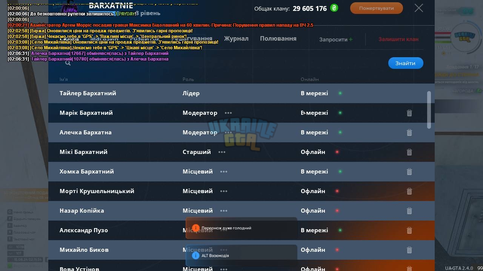Select member name Хомка Бархатний
This screenshot has height=271, width=483.
87,172
